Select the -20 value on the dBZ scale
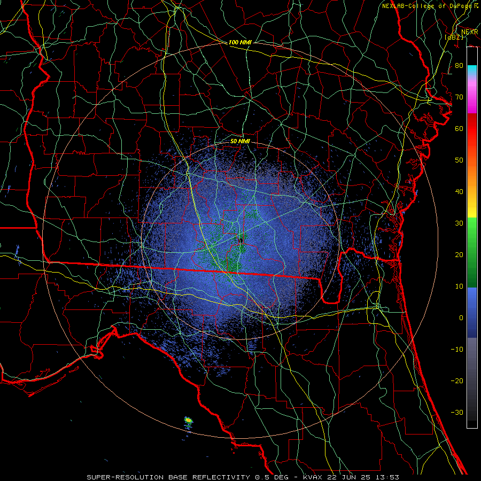Screen dimensions: 481x481 pos(457,381)
